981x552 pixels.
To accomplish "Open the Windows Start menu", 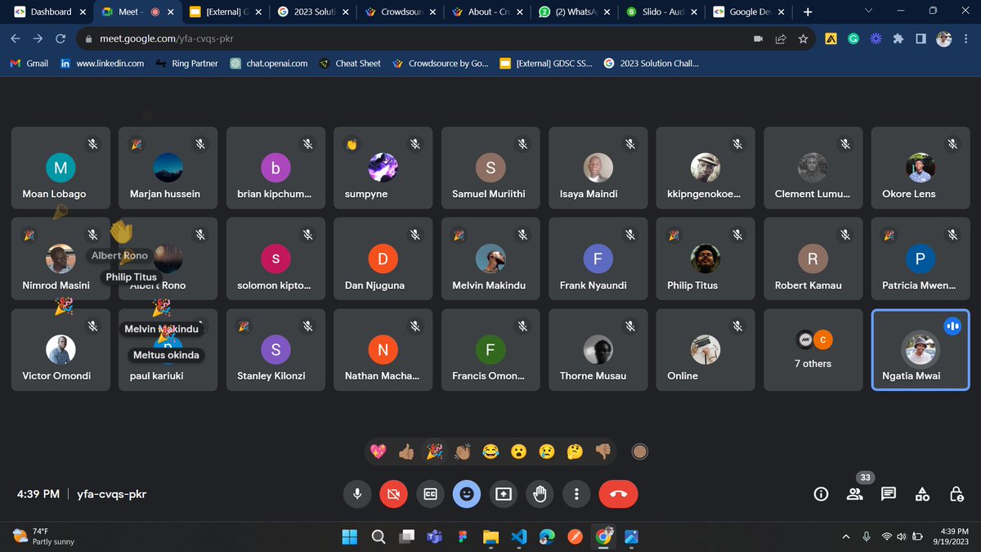I will tap(350, 536).
